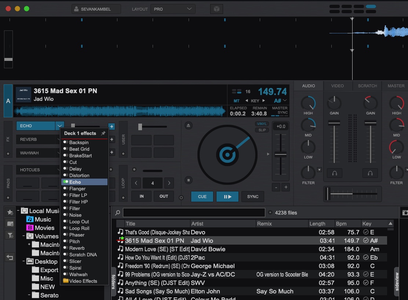Open the gear settings icon near loop OUT
408x300 pixels.
click(181, 198)
